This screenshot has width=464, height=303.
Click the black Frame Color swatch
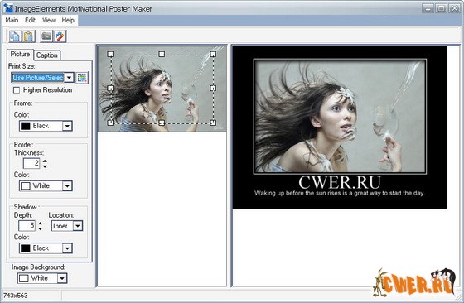point(26,126)
